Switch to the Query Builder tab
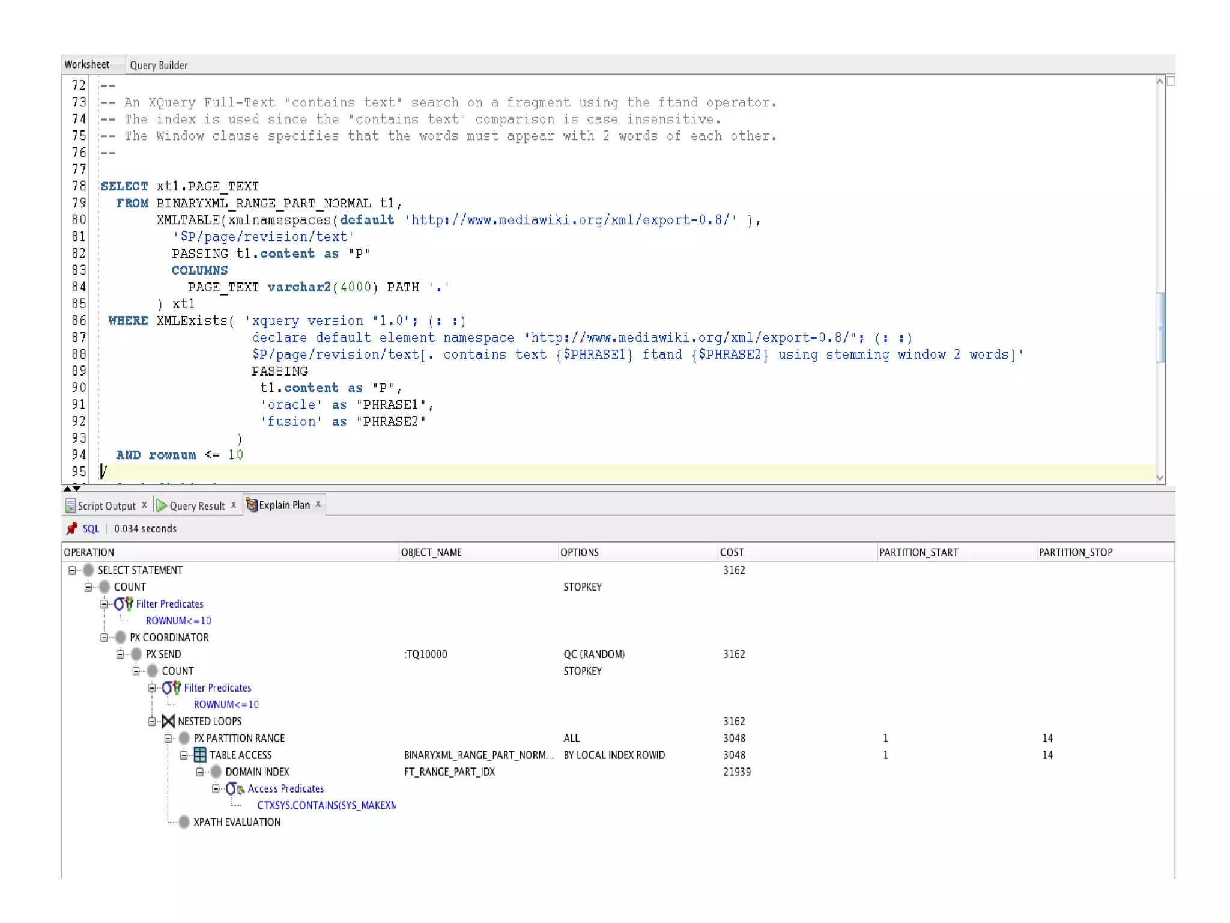This screenshot has width=1230, height=923. [x=159, y=65]
